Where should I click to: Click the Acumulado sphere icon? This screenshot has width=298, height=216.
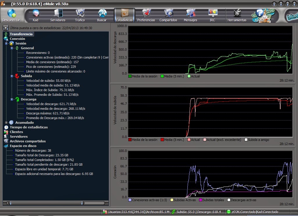click(12, 123)
